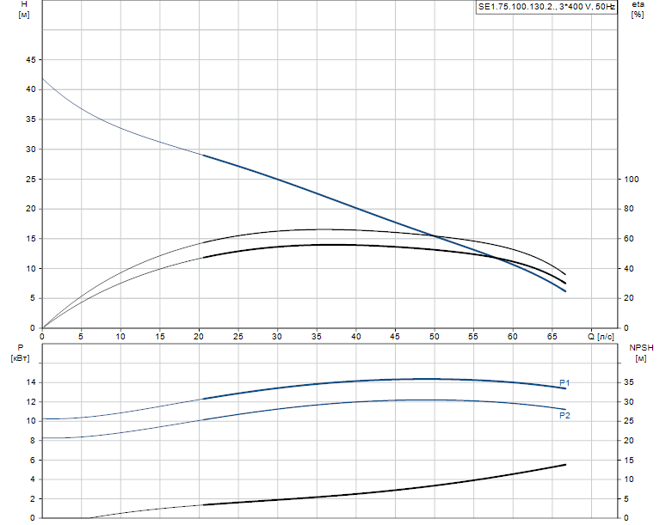Image resolution: width=666 pixels, height=525 pixels.
Task: Click the 50 tick on the flow axis
Action: (x=434, y=337)
